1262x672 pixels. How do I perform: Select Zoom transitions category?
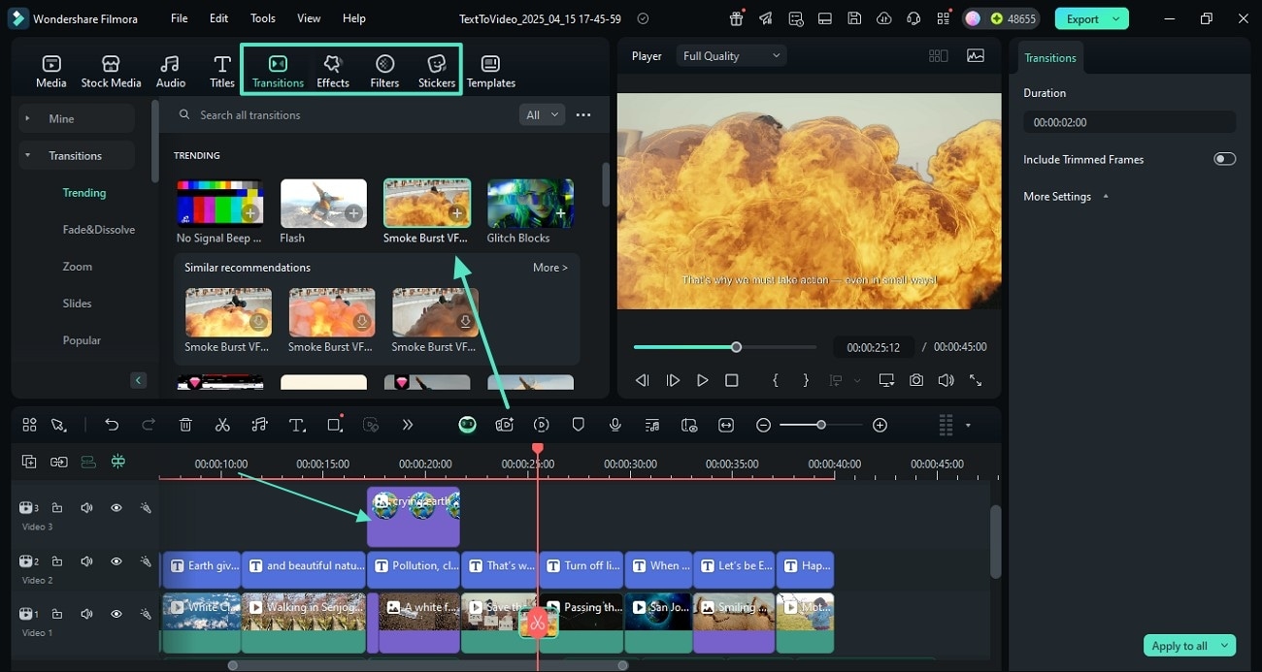coord(78,267)
